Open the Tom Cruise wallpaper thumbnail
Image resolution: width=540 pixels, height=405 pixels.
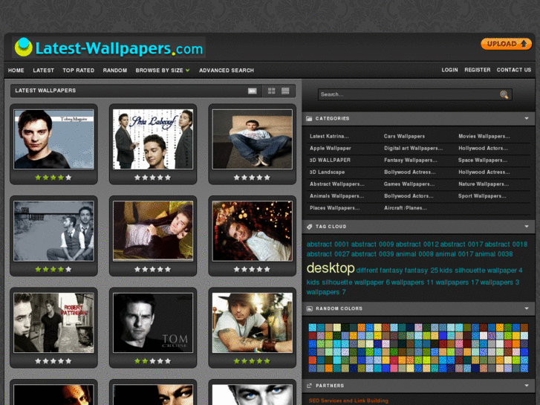click(153, 323)
